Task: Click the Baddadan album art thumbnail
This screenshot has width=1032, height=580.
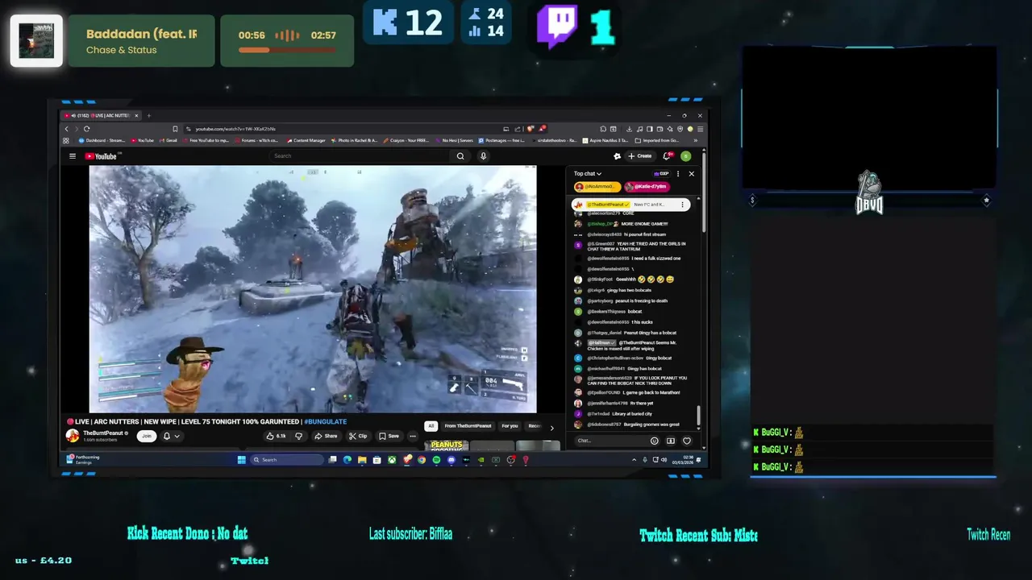Action: [x=36, y=40]
